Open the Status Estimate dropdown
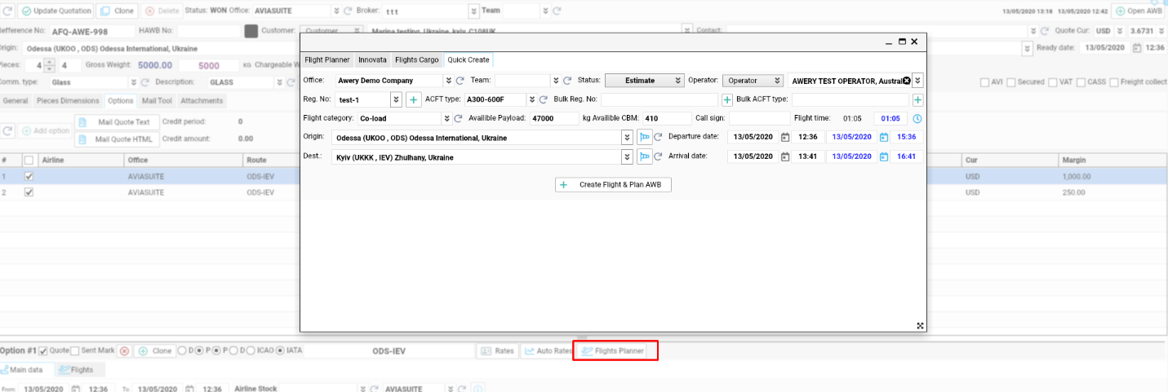 coord(644,81)
